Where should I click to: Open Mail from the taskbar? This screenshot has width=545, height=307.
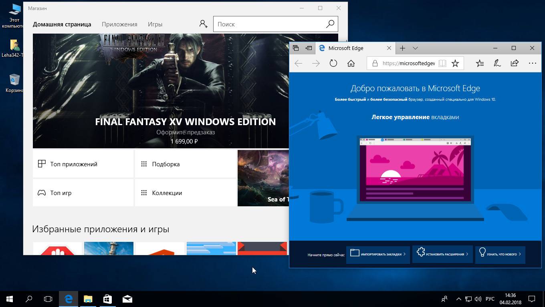127,299
